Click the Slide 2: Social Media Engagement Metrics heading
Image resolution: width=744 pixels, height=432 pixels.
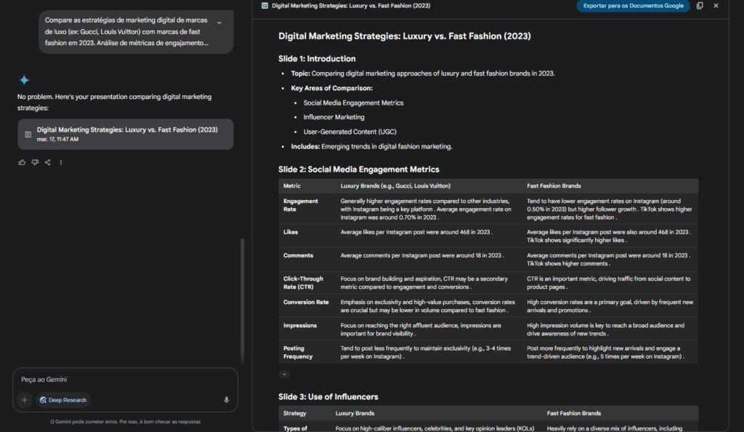tap(359, 169)
